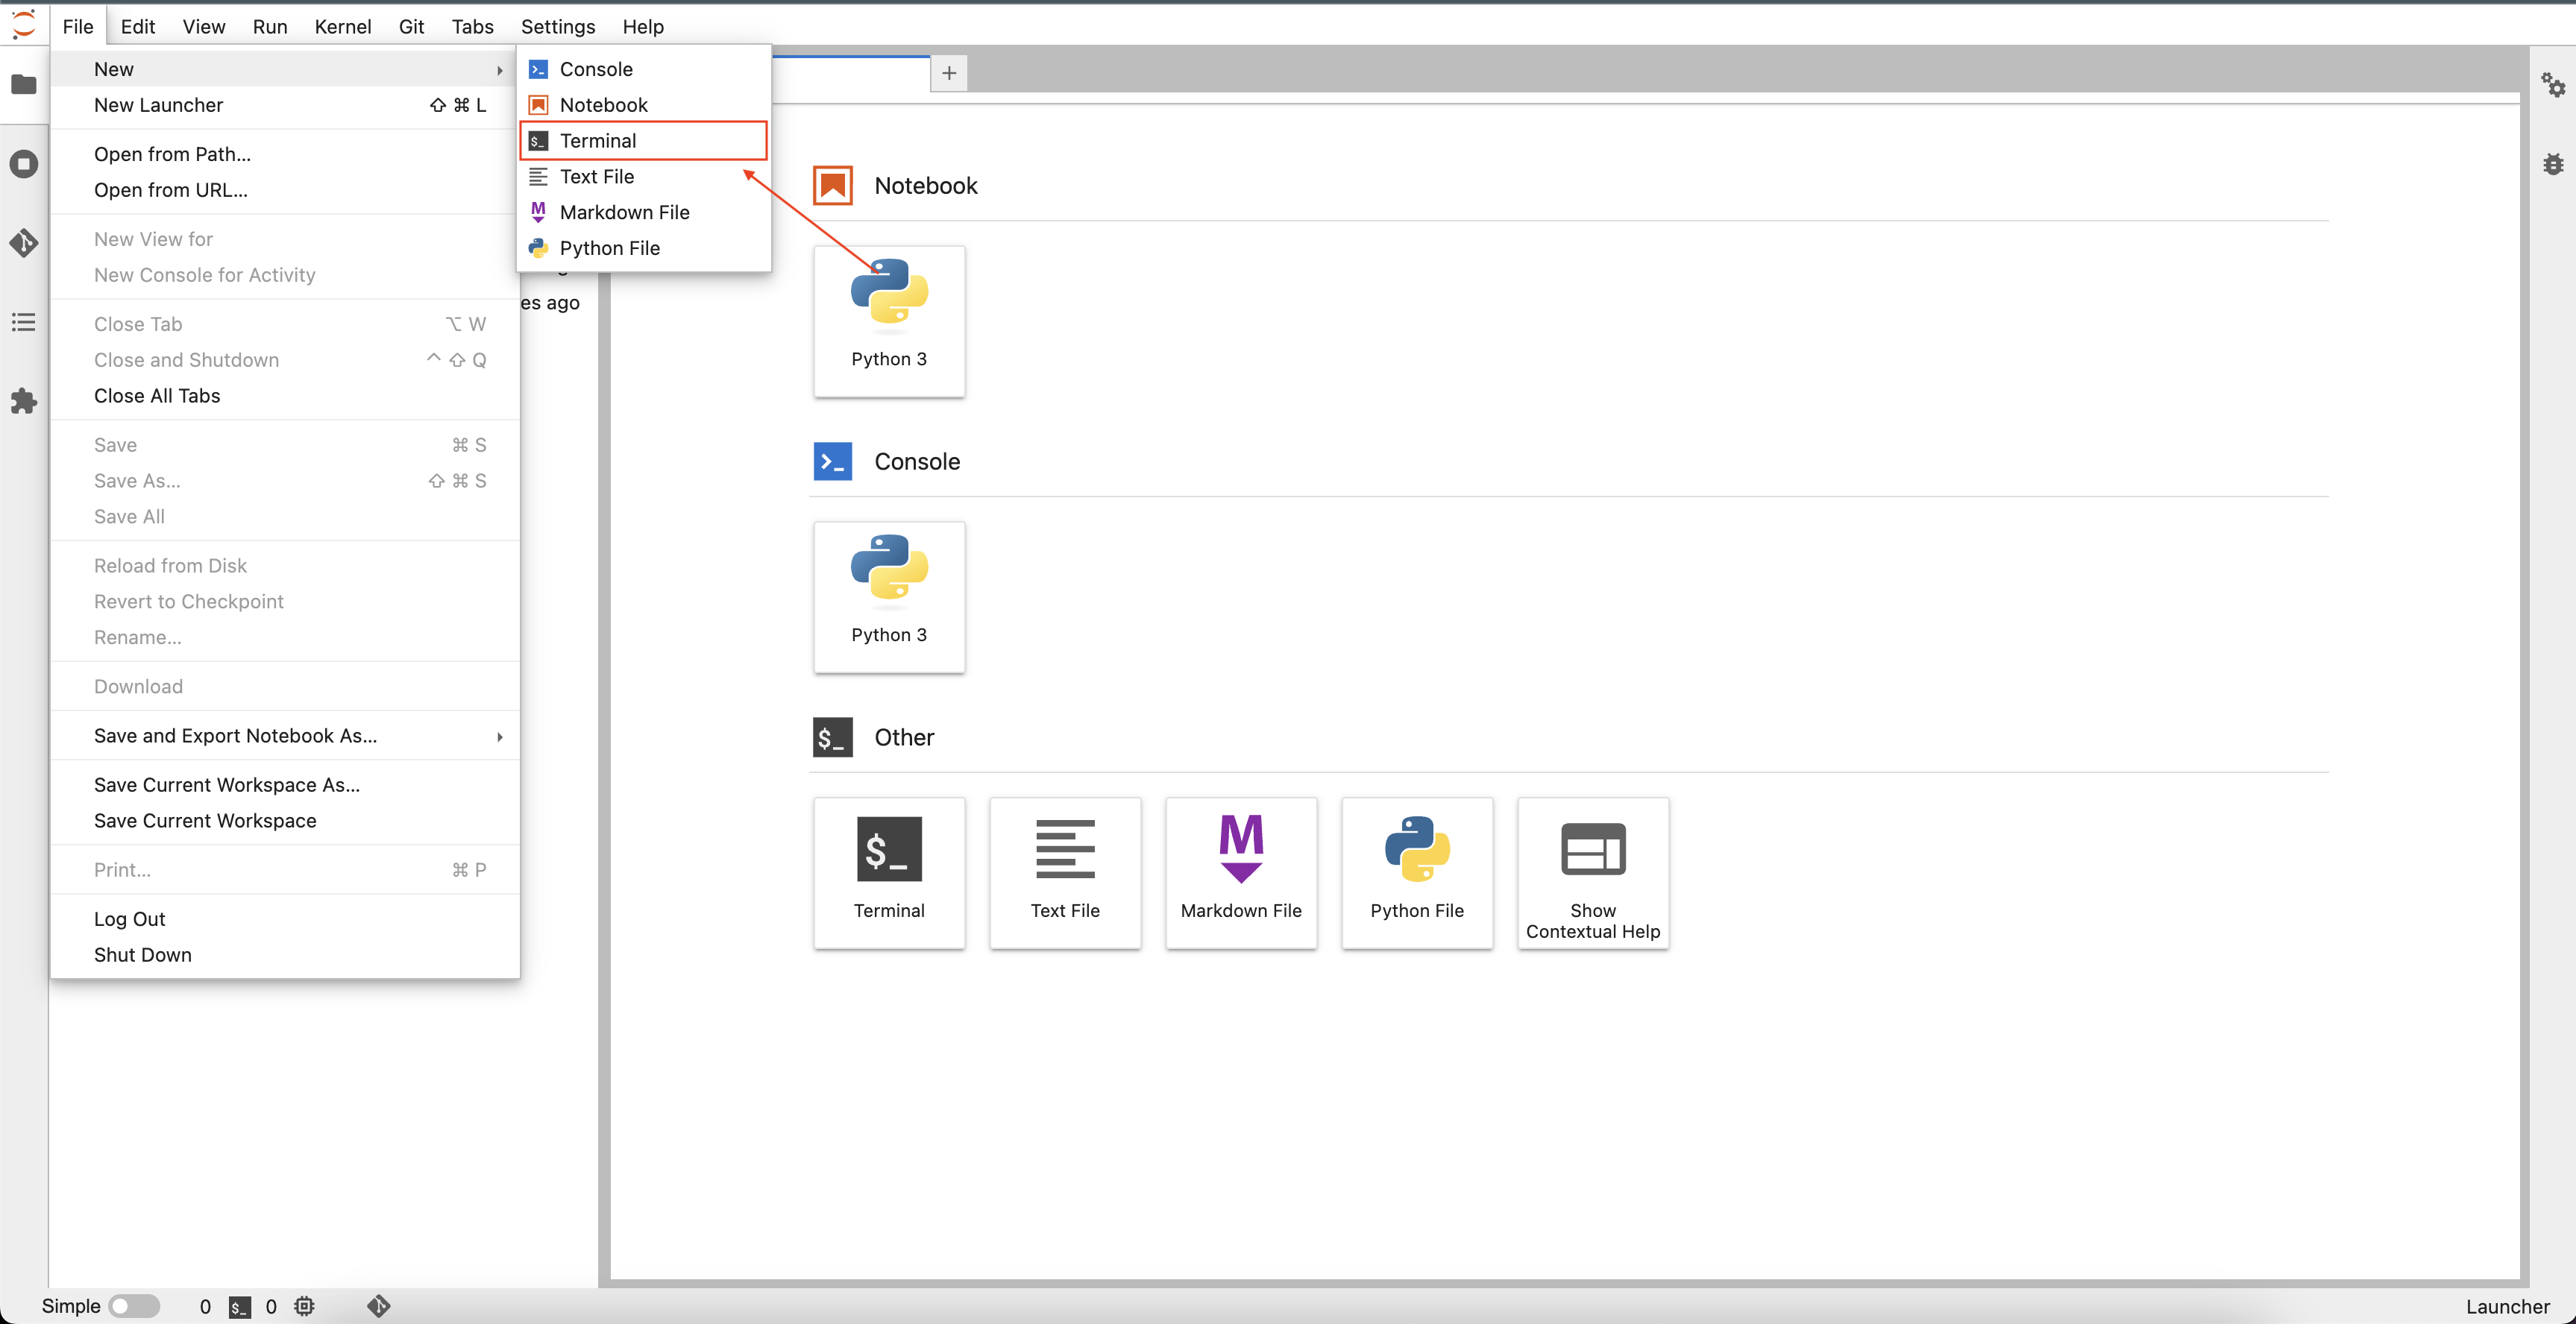
Task: Click Open from Path... menu entry
Action: point(172,154)
